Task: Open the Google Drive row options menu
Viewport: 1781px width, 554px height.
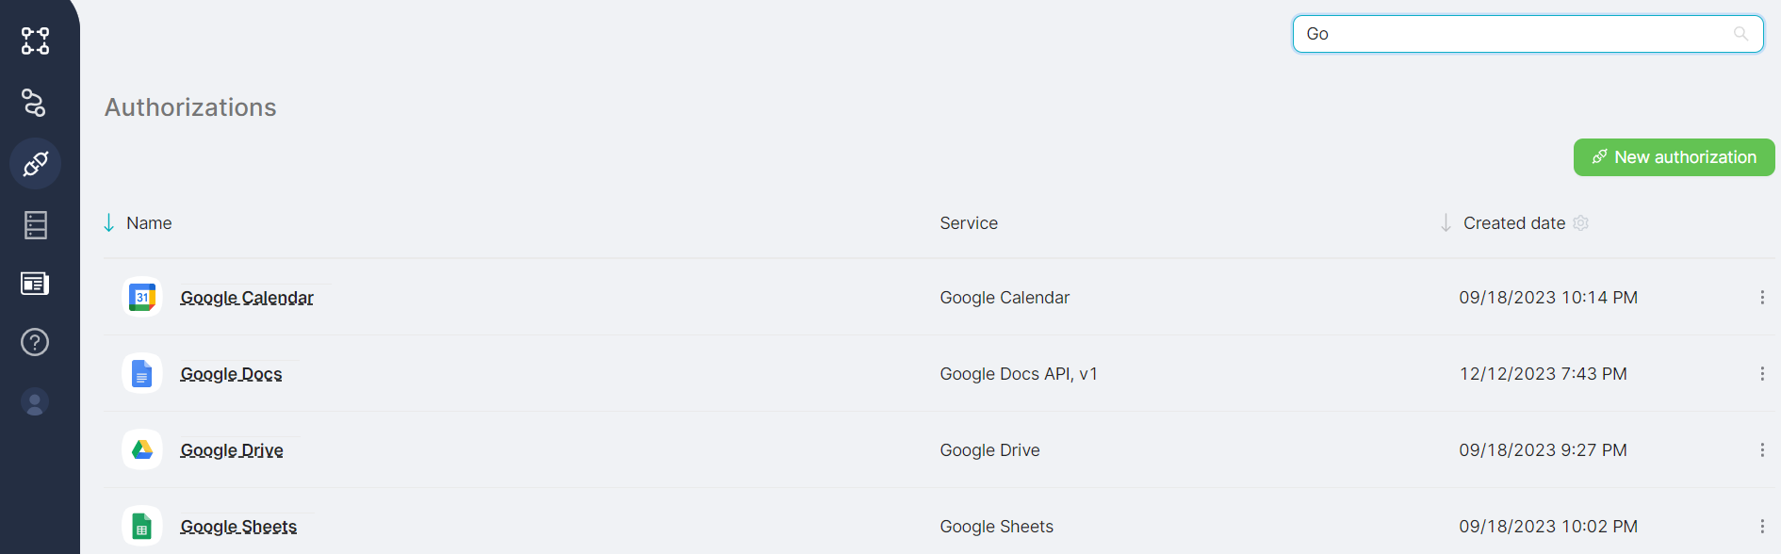Action: 1762,450
